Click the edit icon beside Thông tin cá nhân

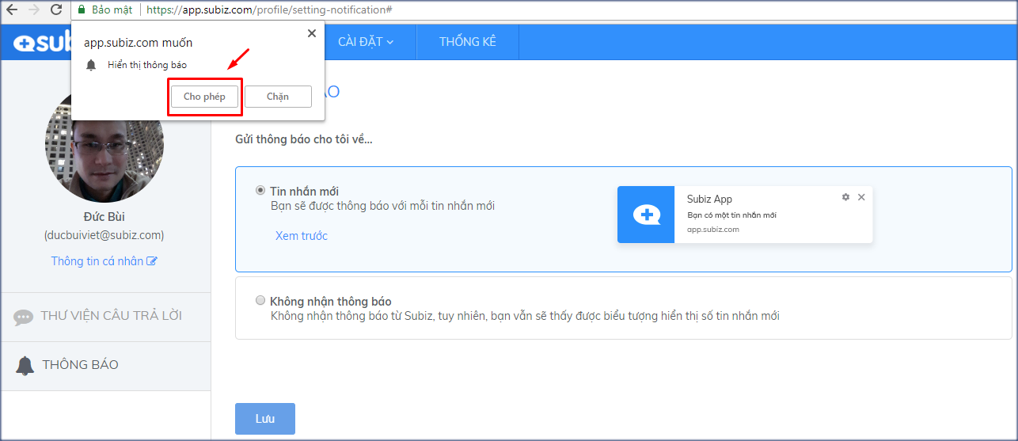pos(152,261)
